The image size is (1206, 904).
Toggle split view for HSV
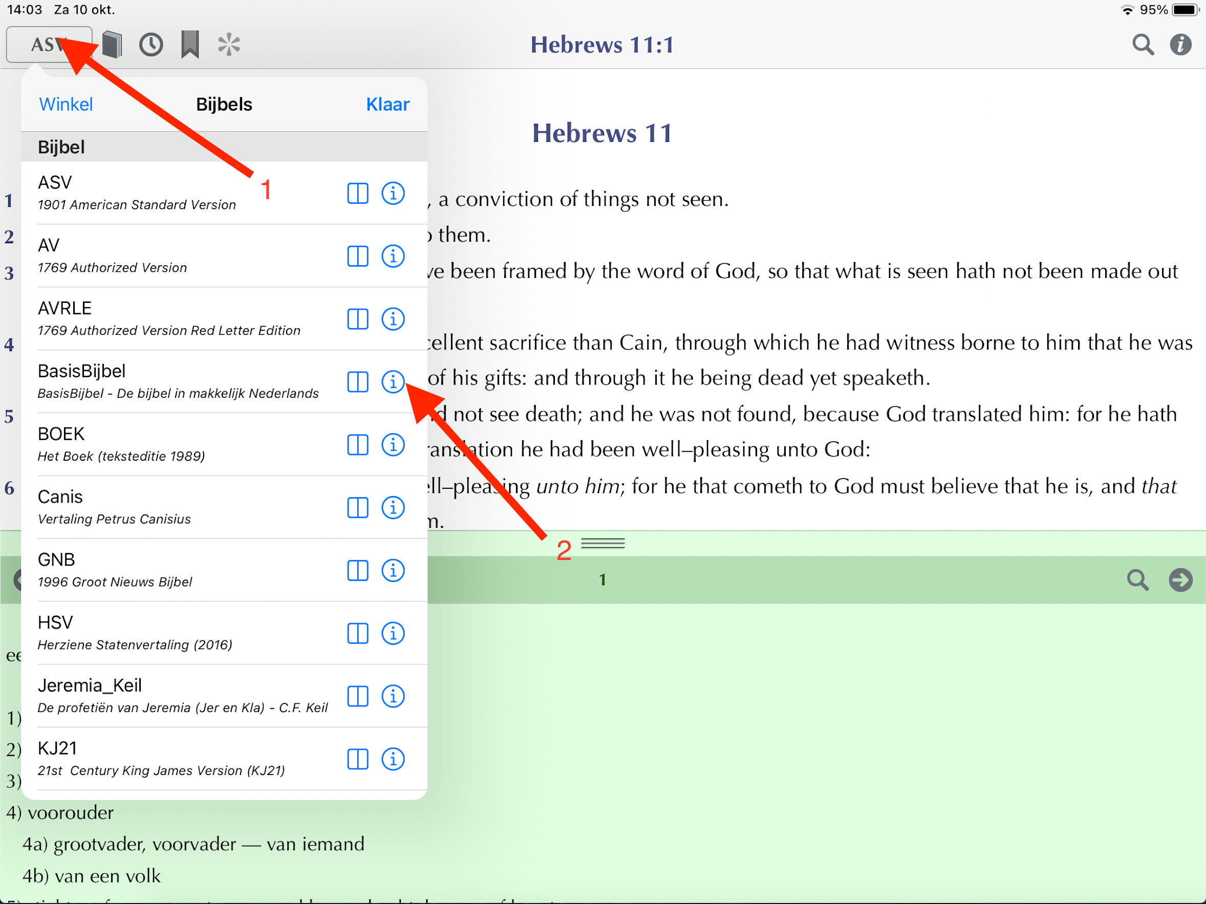point(358,633)
